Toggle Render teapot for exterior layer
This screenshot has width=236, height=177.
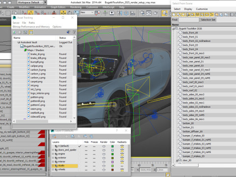[104, 158]
